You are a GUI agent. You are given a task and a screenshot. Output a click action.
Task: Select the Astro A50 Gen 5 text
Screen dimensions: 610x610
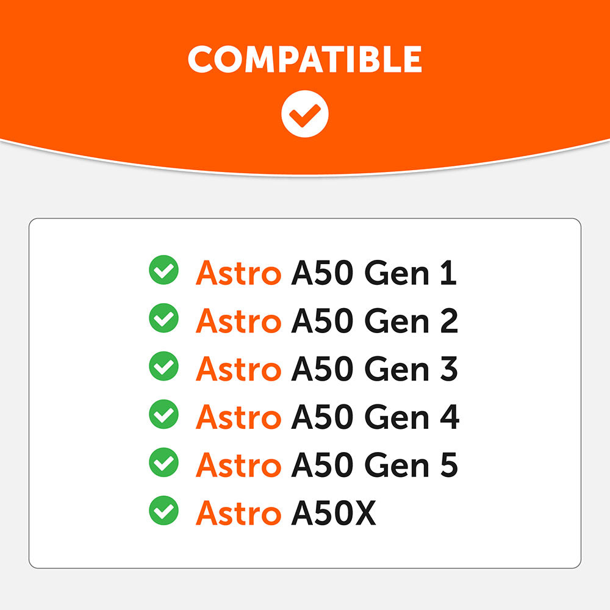[x=327, y=465]
